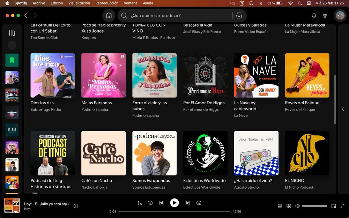349x218 pixels.
Task: Go to Spotify Home
Action: click(x=109, y=16)
